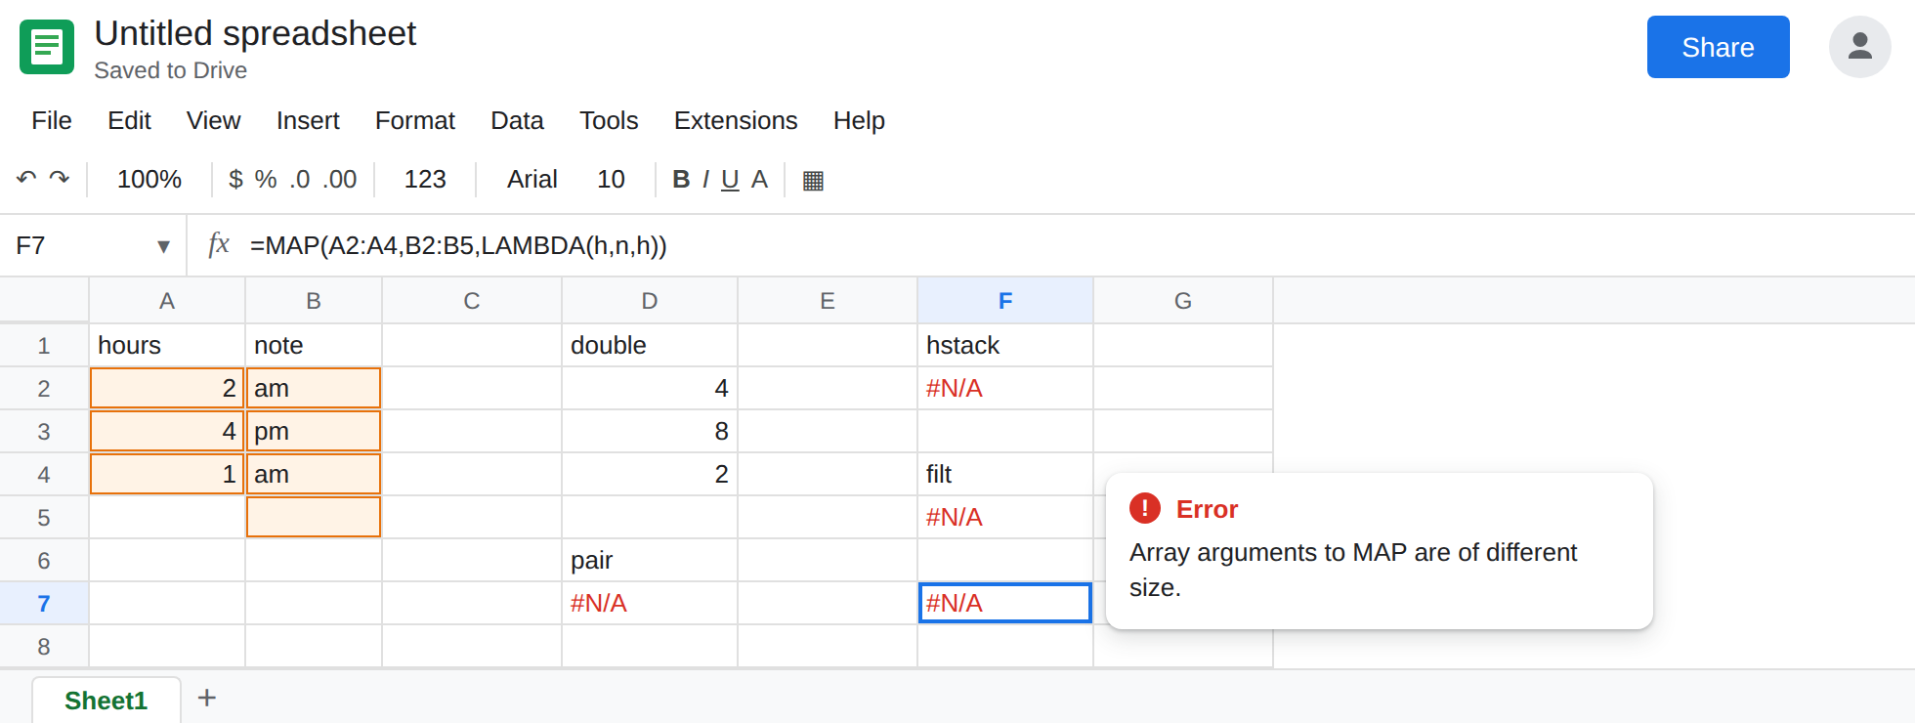Select cell containing 'pair'
Screen dimensions: 1915x723
pos(650,561)
